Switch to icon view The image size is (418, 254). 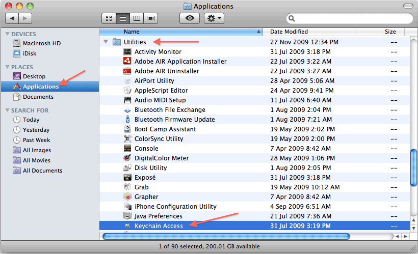(x=109, y=18)
